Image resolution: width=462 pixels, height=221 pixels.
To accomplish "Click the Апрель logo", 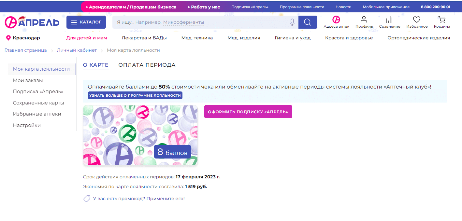I will tap(32, 22).
